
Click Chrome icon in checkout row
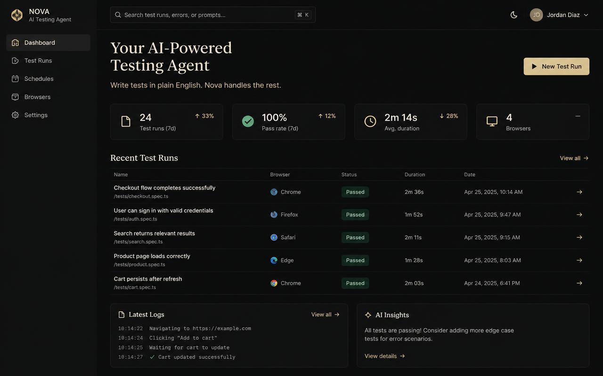(274, 192)
